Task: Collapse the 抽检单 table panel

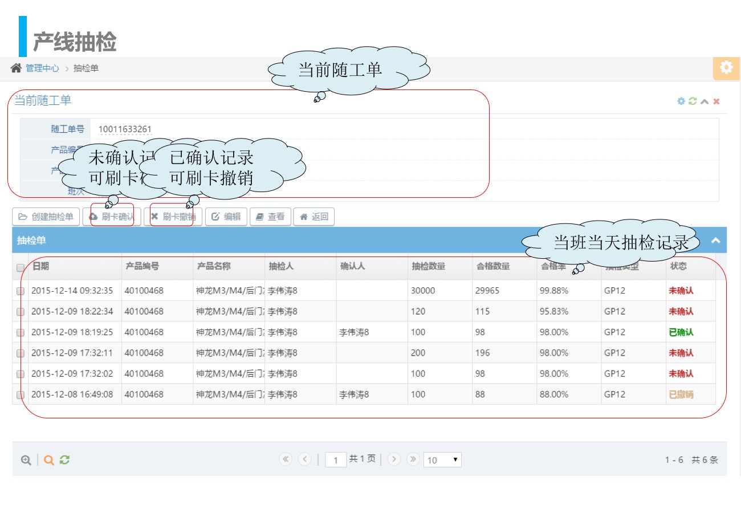Action: tap(715, 241)
